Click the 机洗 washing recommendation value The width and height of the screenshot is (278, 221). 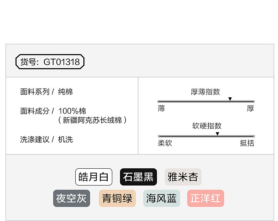pos(65,139)
